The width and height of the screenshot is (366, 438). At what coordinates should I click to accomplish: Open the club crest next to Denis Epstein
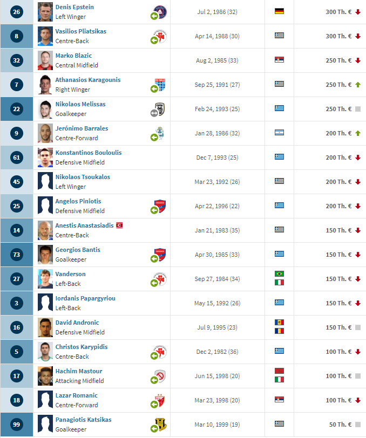point(160,12)
